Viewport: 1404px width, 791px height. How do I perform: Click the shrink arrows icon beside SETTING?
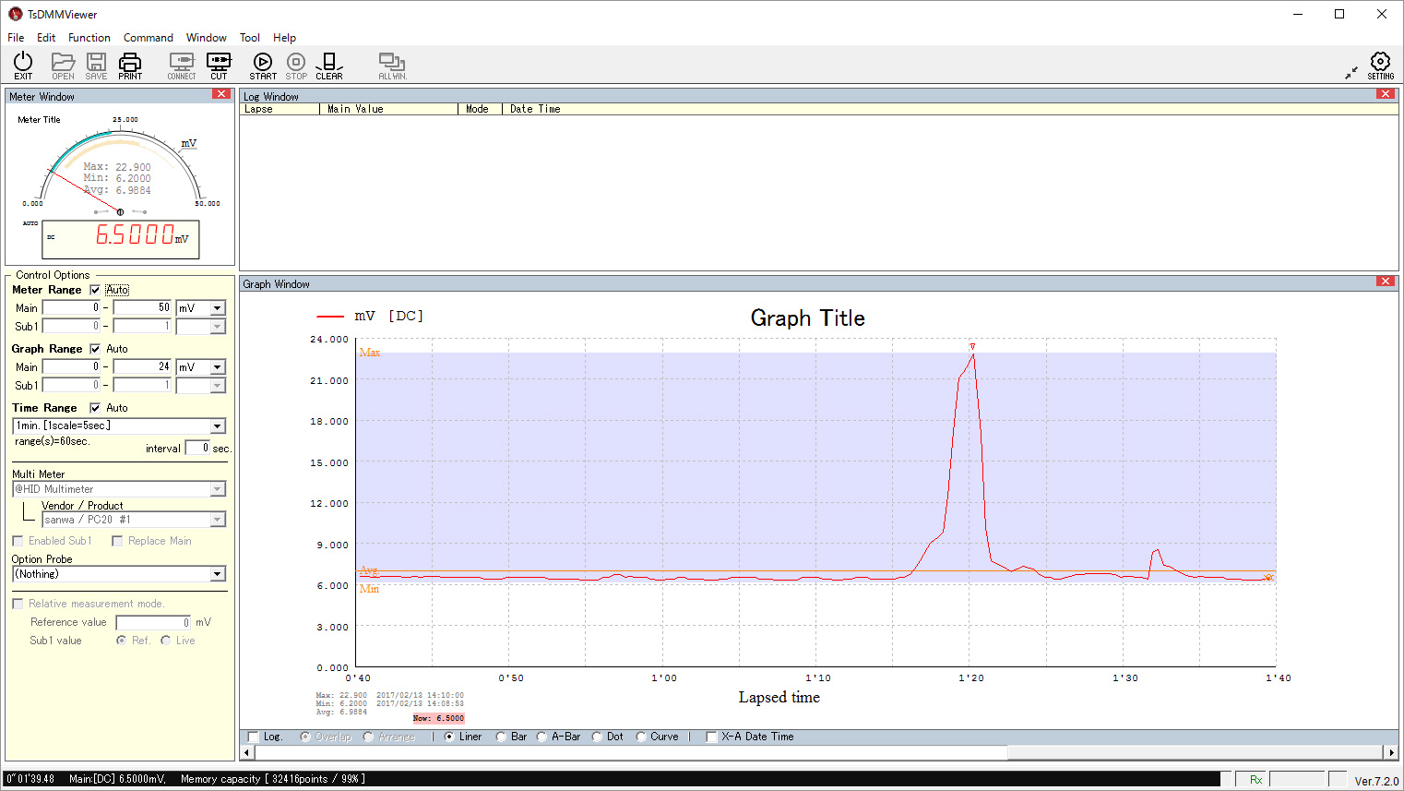click(x=1351, y=72)
